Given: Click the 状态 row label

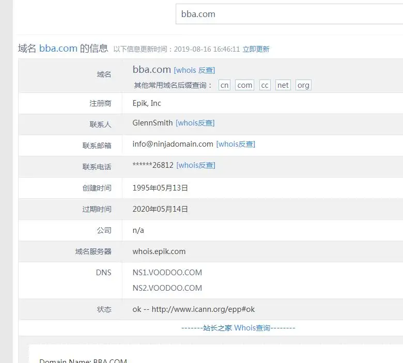Looking at the screenshot, I should pyautogui.click(x=104, y=309).
